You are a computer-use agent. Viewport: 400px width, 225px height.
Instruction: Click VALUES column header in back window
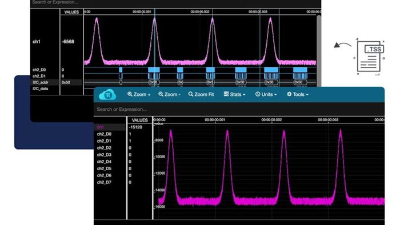tap(71, 12)
